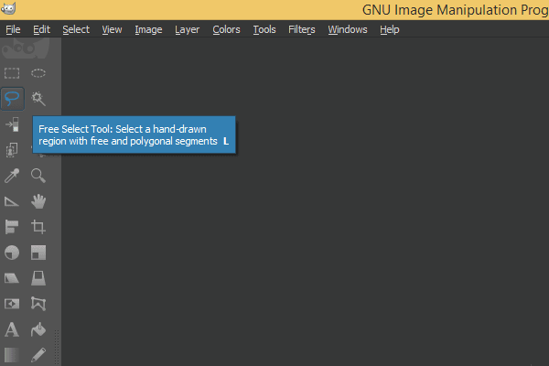Open the View menu

pos(112,30)
